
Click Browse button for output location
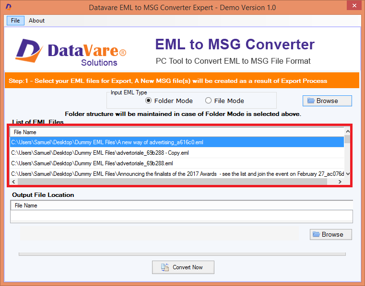(x=330, y=234)
